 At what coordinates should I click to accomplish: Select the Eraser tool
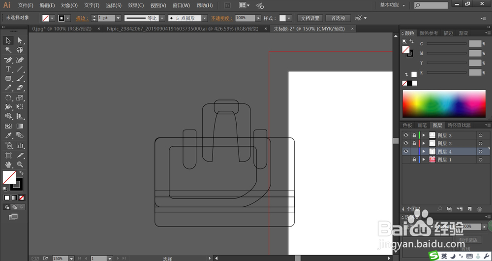(20, 88)
